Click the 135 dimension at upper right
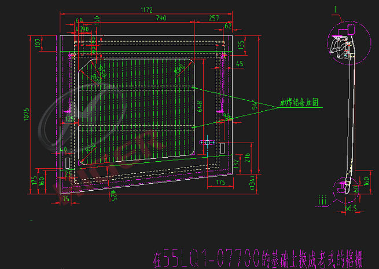 point(241,43)
